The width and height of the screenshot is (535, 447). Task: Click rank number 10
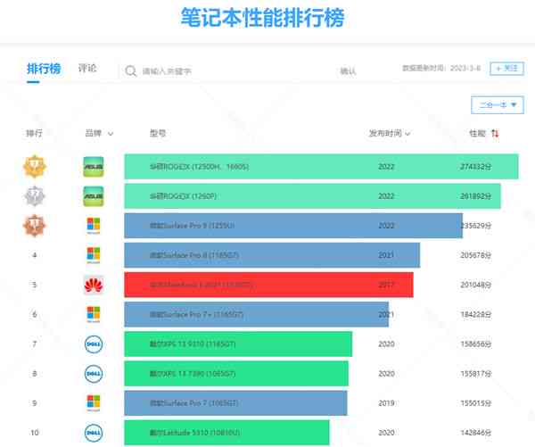tap(35, 433)
